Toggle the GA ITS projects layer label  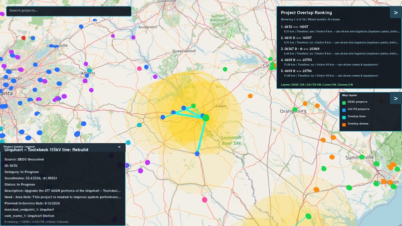(x=358, y=109)
